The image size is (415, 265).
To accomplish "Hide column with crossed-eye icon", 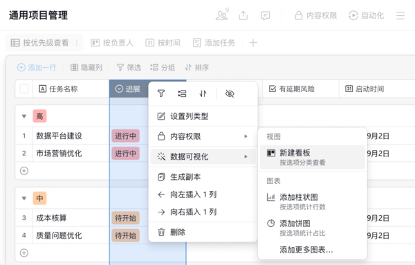I will pyautogui.click(x=230, y=93).
